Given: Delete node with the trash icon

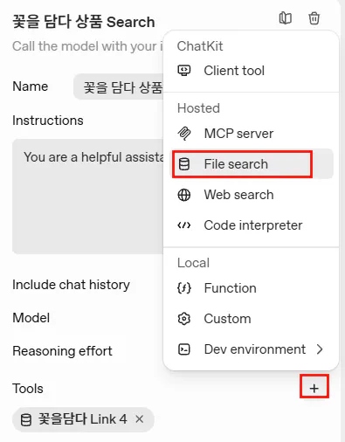Looking at the screenshot, I should point(314,18).
